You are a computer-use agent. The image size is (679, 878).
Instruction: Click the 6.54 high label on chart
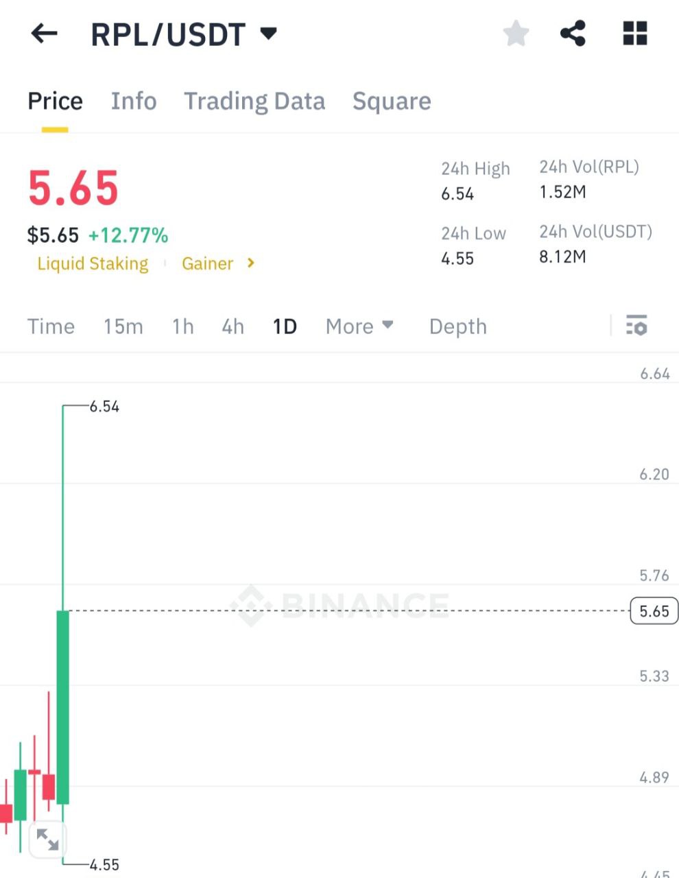click(x=104, y=407)
